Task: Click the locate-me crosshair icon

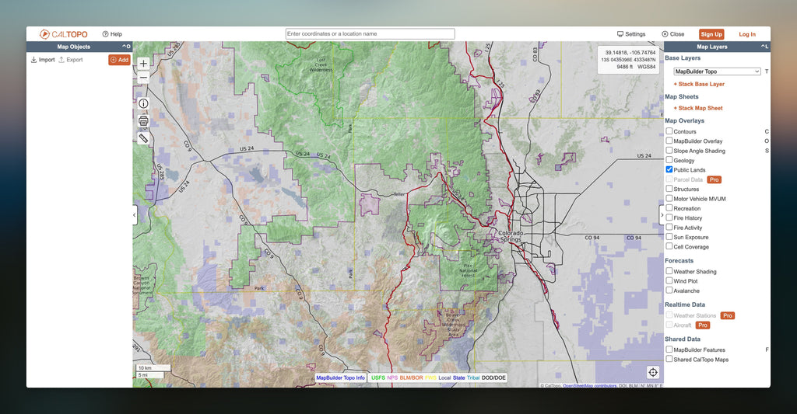Action: [x=652, y=372]
